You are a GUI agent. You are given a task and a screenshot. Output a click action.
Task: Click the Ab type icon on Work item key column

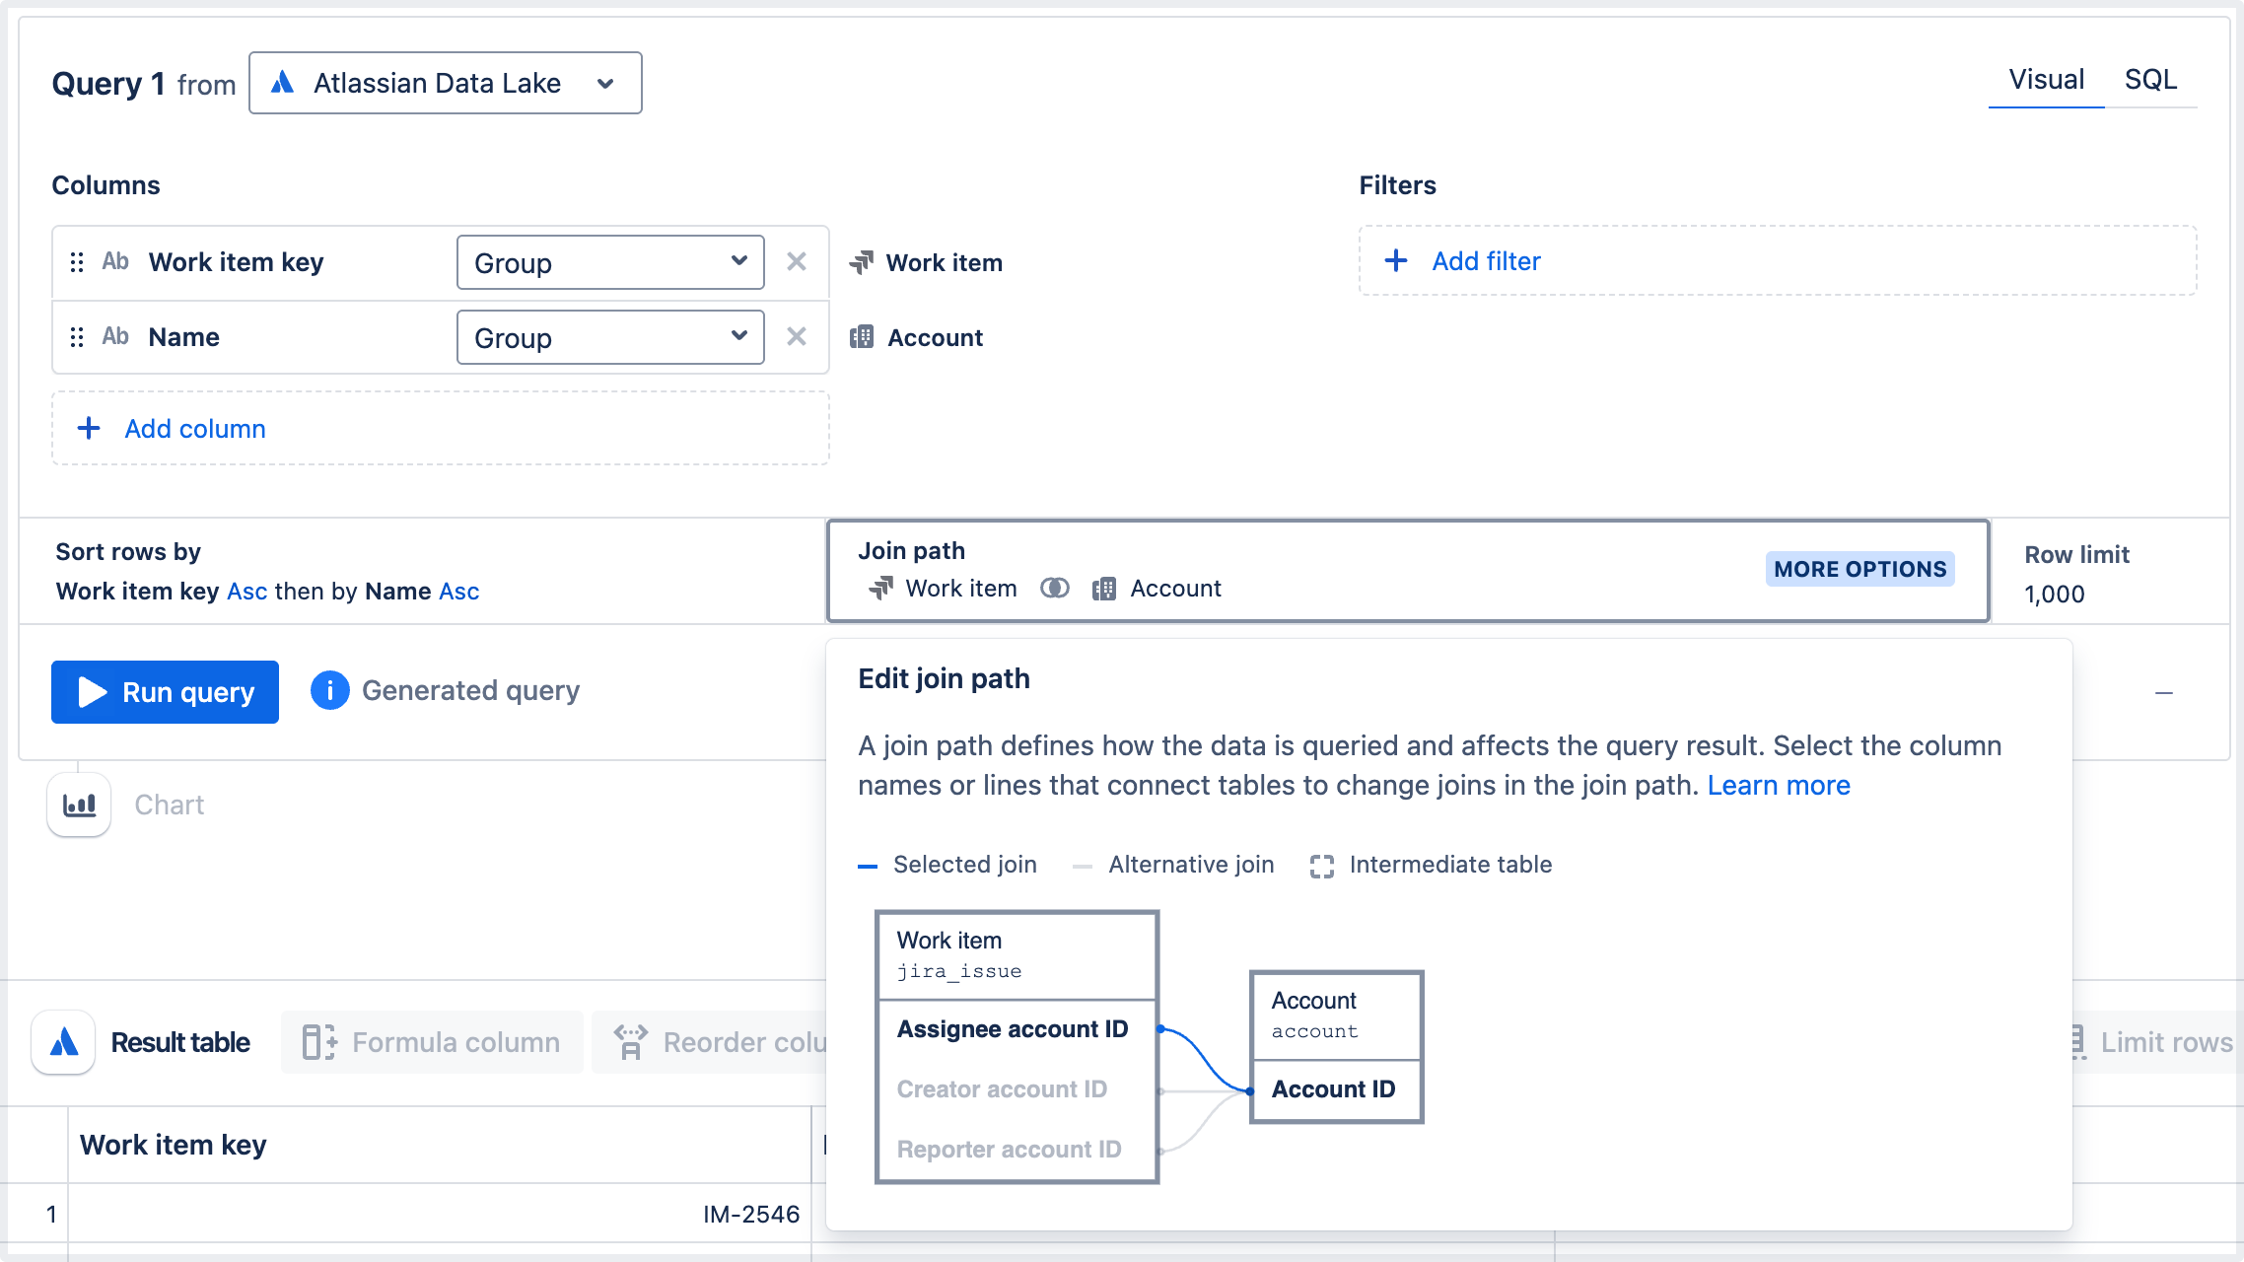pos(115,261)
